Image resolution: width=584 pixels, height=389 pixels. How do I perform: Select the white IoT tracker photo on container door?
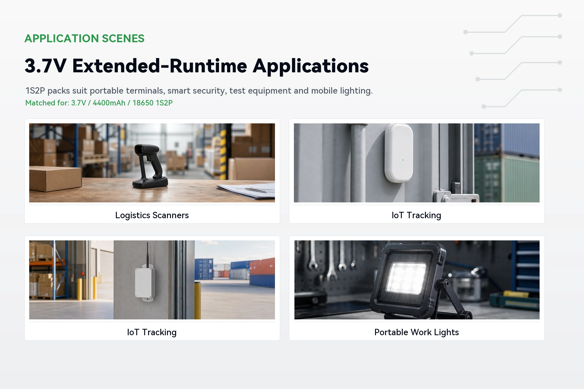[417, 163]
